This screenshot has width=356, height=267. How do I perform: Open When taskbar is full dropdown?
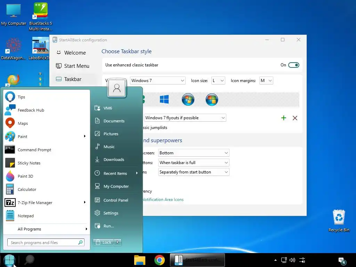tap(194, 163)
